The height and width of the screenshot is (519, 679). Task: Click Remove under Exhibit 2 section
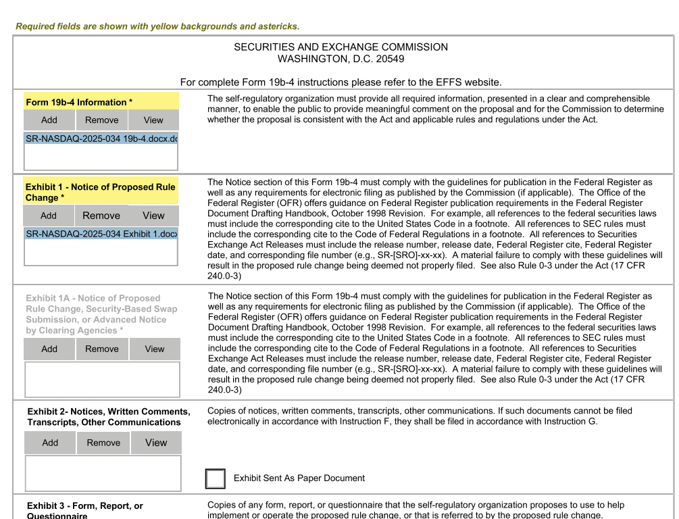(103, 443)
